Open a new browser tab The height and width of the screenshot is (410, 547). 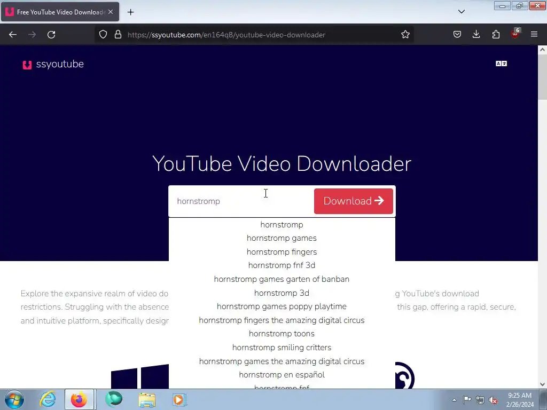pos(130,12)
